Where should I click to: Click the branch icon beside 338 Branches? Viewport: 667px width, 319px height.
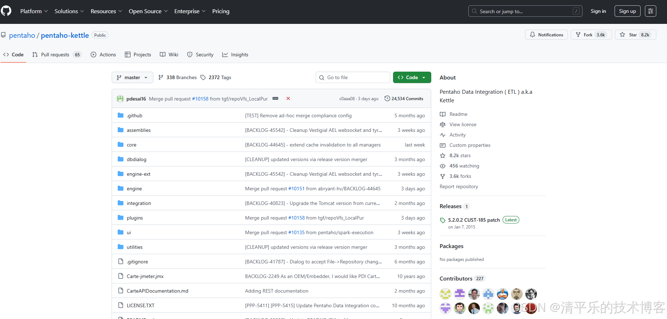coord(161,77)
